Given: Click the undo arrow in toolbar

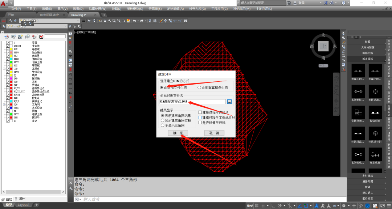Looking at the screenshot, I should [x=134, y=21].
